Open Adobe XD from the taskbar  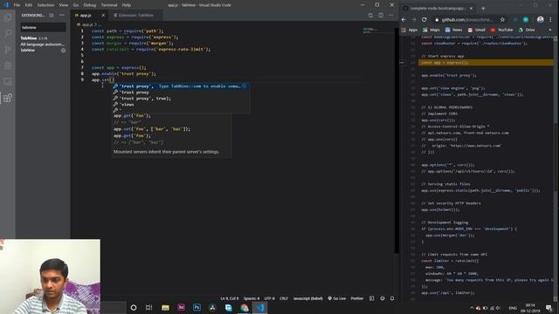181,307
